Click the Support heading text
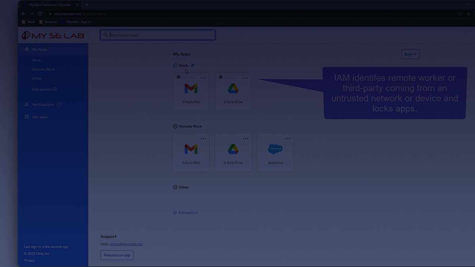 point(108,237)
